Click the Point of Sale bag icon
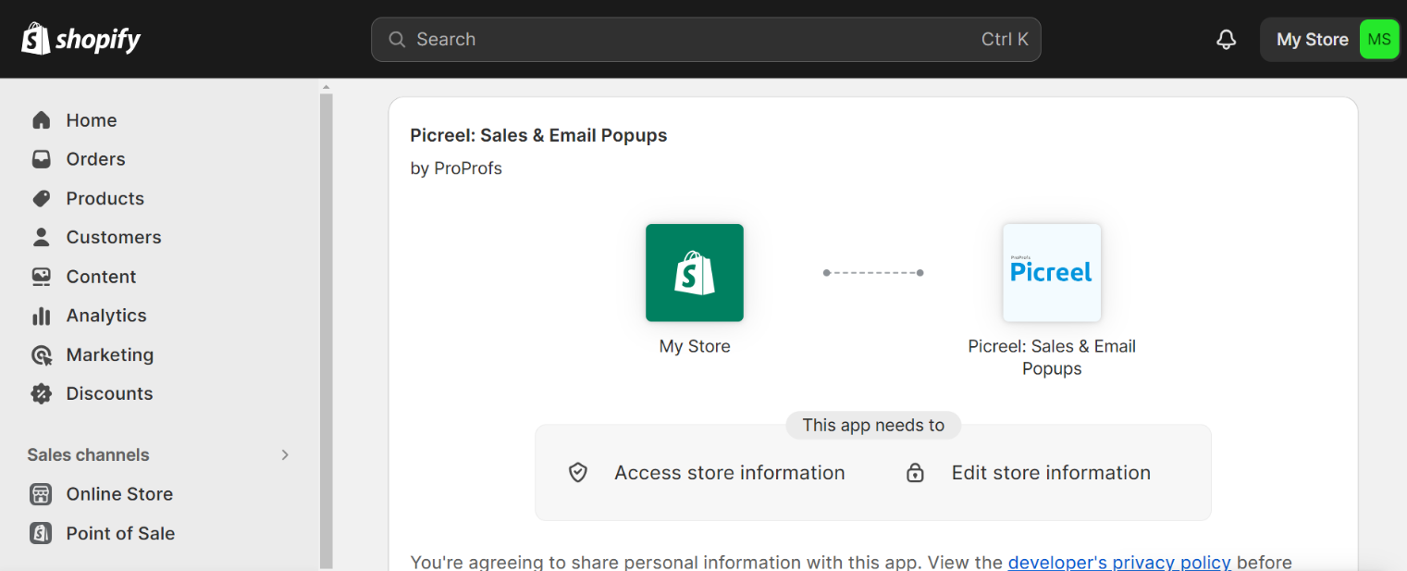 tap(41, 533)
